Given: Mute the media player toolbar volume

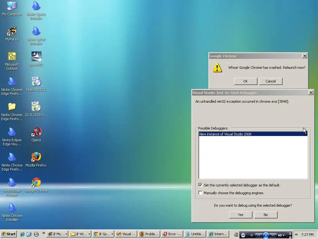Looking at the screenshot, I should click(x=280, y=235).
